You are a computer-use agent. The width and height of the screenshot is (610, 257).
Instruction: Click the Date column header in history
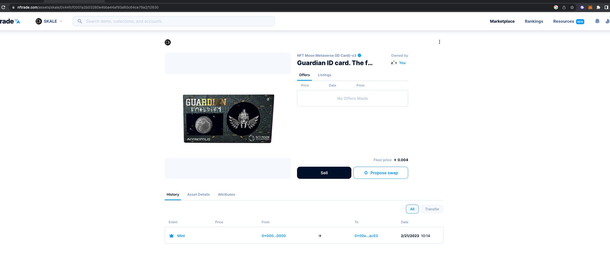[404, 222]
